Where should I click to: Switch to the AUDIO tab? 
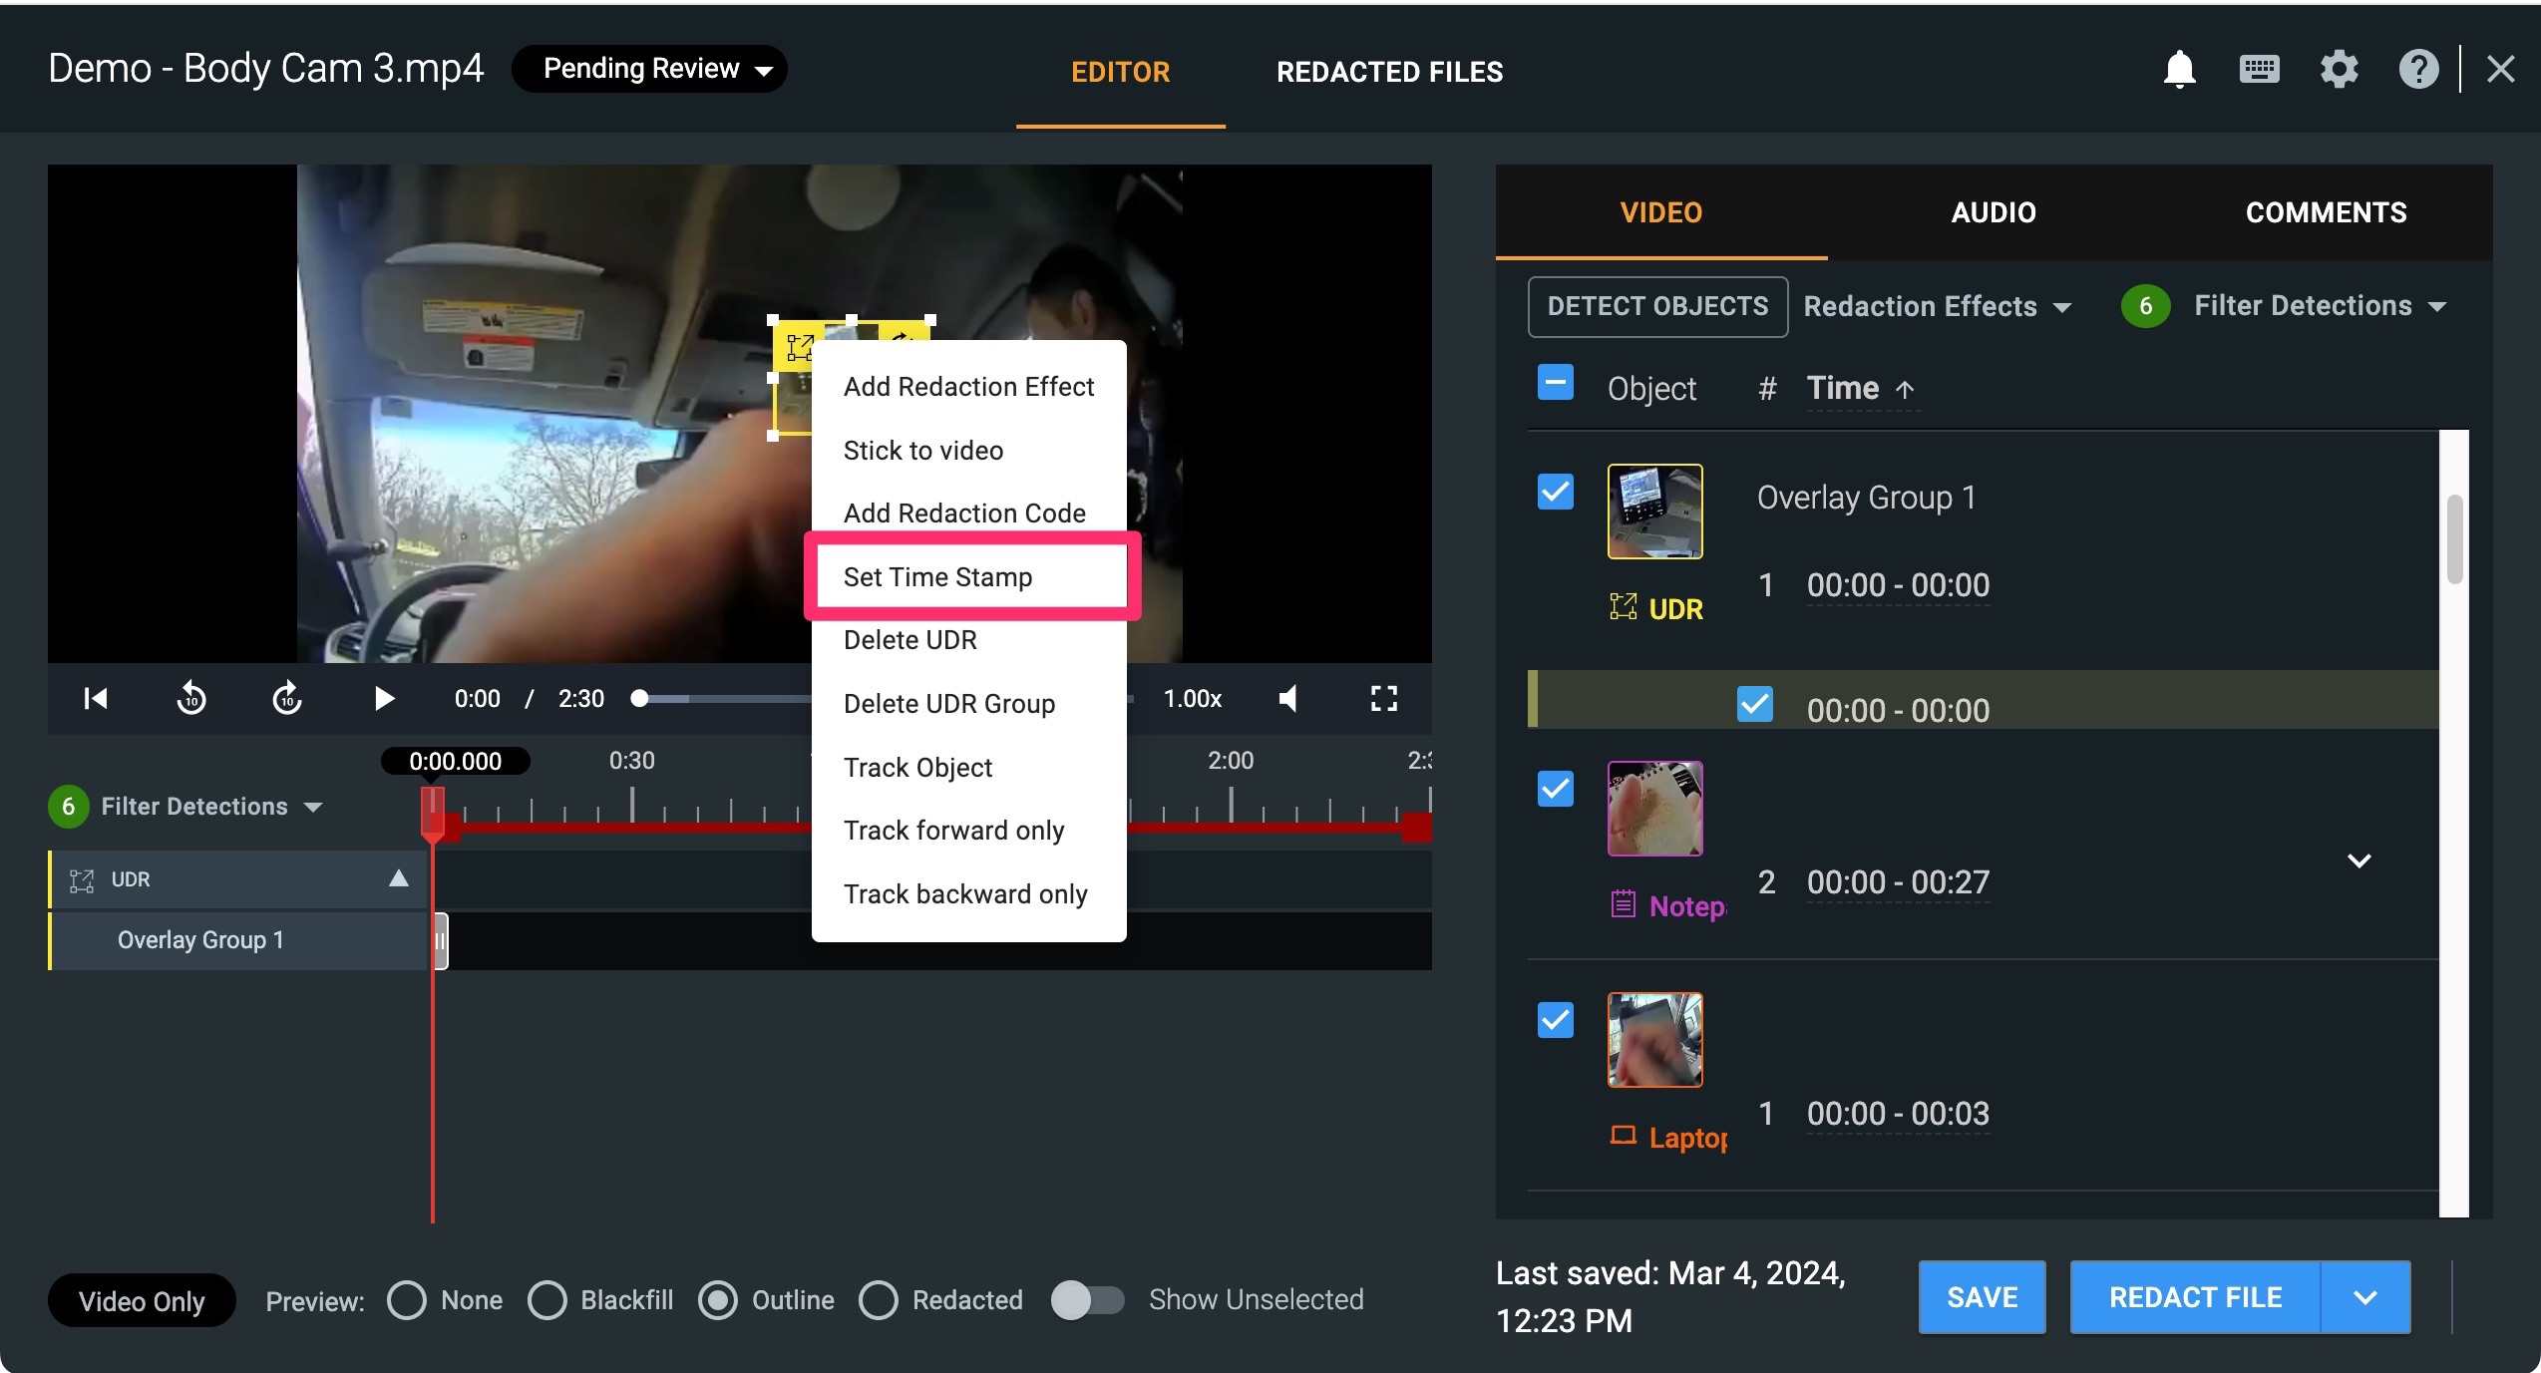point(1993,212)
